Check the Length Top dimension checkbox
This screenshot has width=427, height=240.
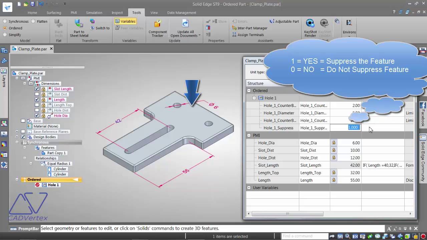click(37, 105)
